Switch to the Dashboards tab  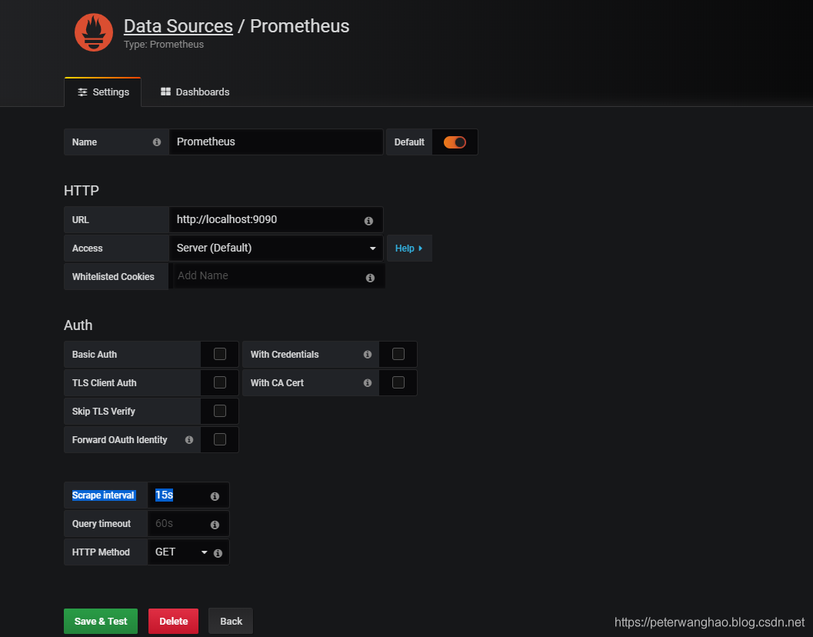(x=195, y=92)
